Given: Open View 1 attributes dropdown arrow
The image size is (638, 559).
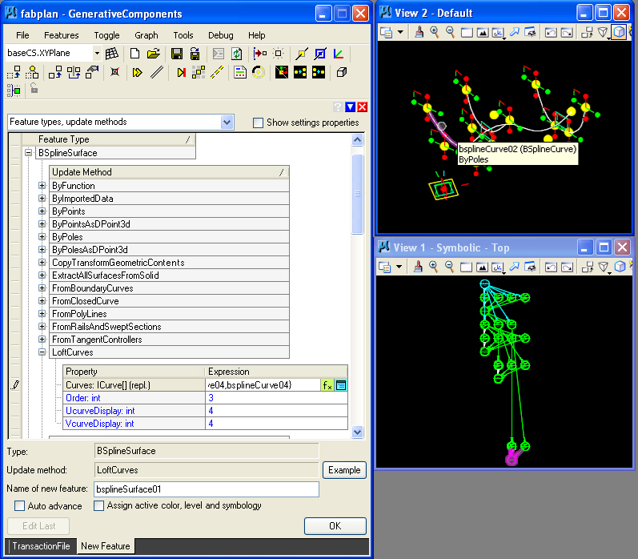Looking at the screenshot, I should coord(399,267).
